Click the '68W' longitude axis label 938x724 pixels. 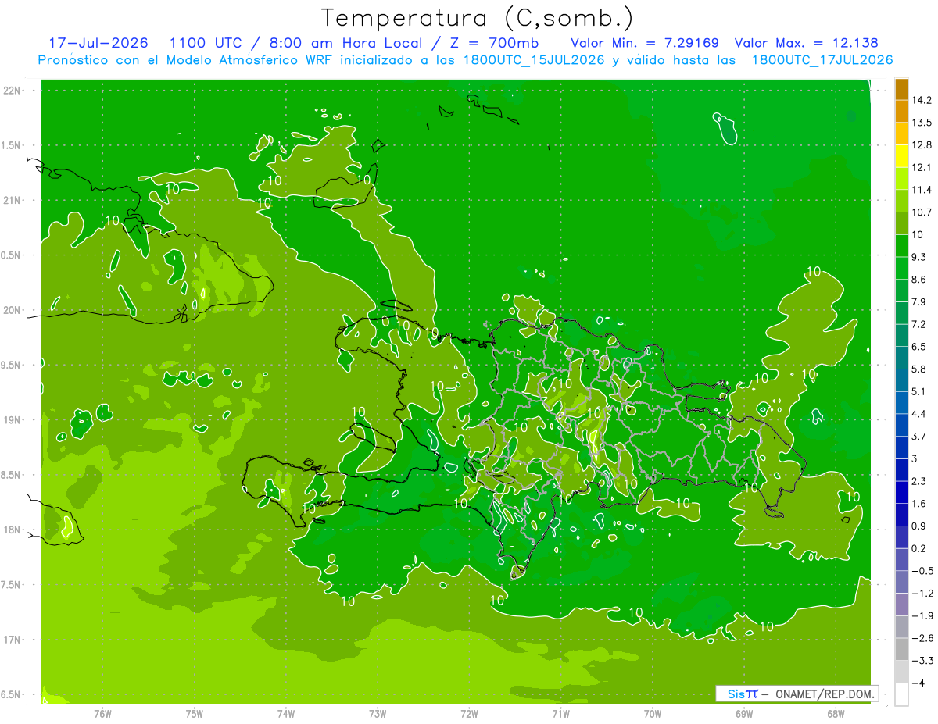[x=835, y=714]
